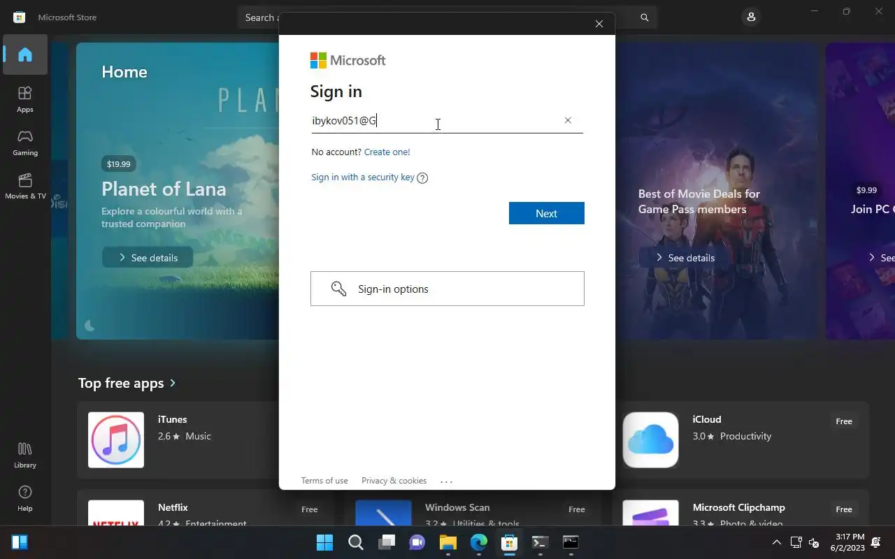Click the Planet of Lana title
The image size is (895, 559).
pyautogui.click(x=164, y=189)
